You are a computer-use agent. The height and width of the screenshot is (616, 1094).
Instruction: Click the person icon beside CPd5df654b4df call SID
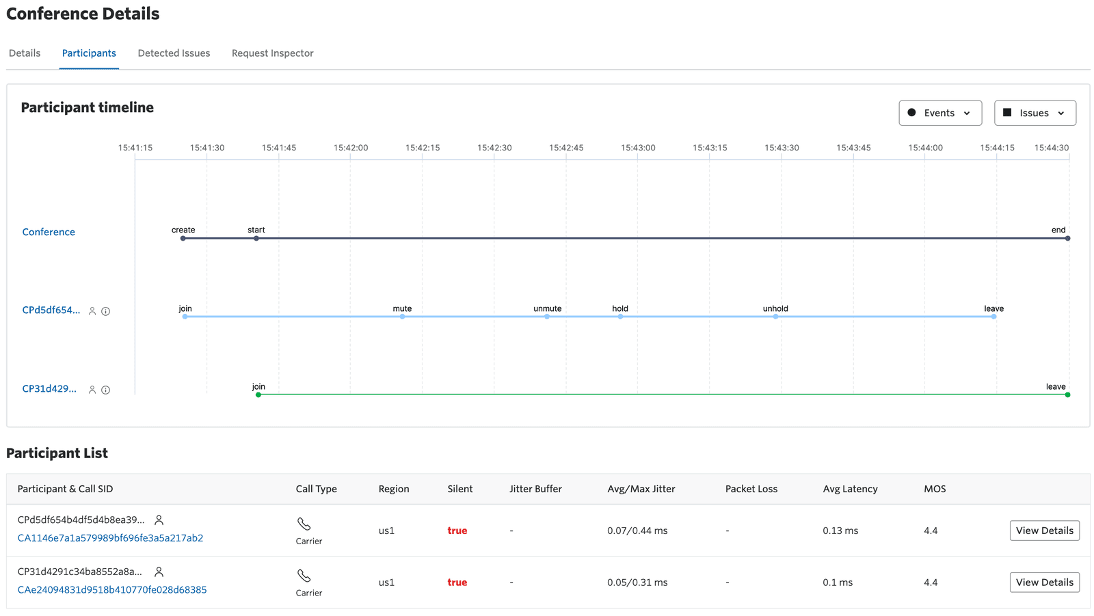tap(159, 520)
